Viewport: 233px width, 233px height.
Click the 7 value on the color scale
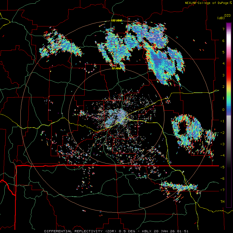223,29
